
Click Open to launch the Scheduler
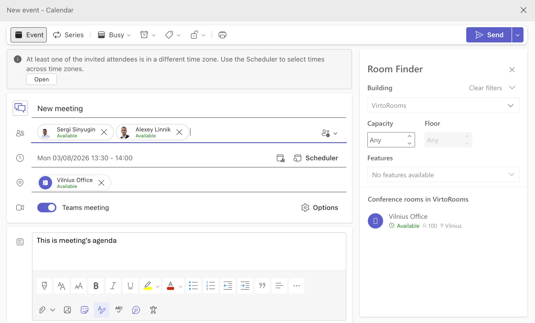point(42,79)
